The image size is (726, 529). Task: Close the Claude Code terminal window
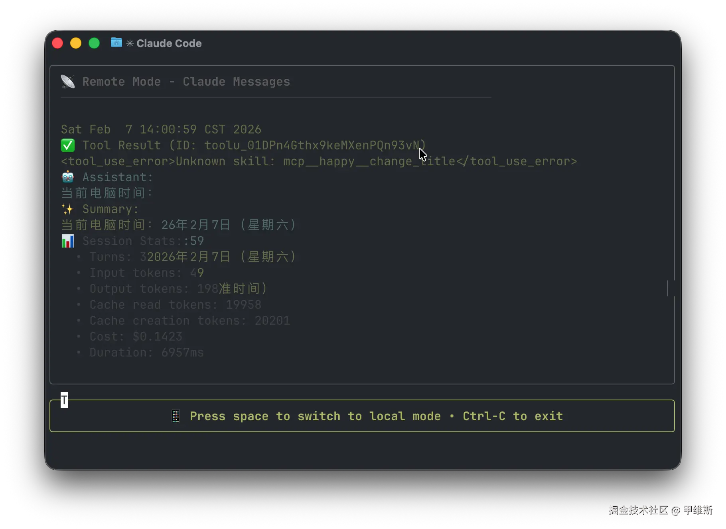click(58, 43)
